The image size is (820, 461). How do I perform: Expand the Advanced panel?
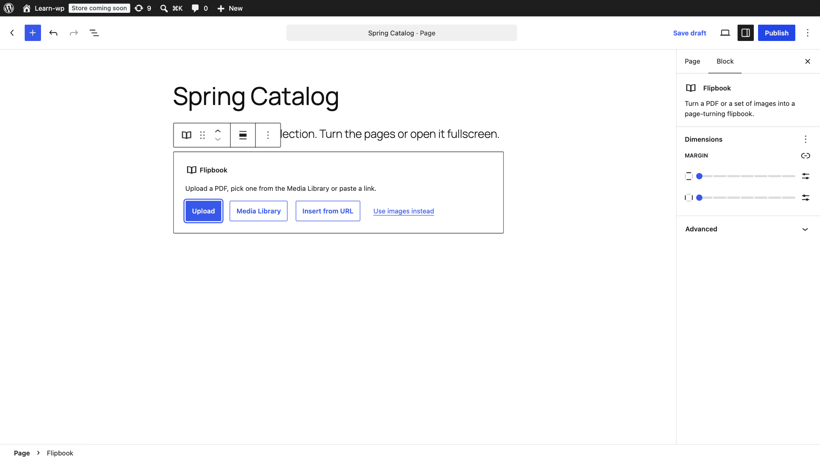point(748,229)
